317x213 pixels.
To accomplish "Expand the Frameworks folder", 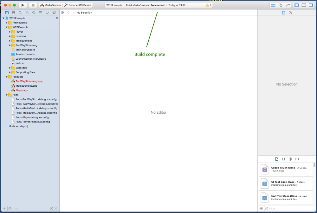I will point(7,23).
